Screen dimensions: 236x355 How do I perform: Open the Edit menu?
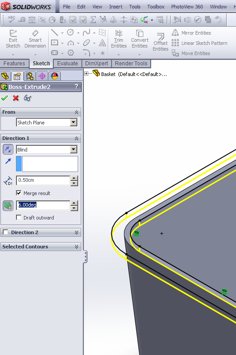coord(81,7)
